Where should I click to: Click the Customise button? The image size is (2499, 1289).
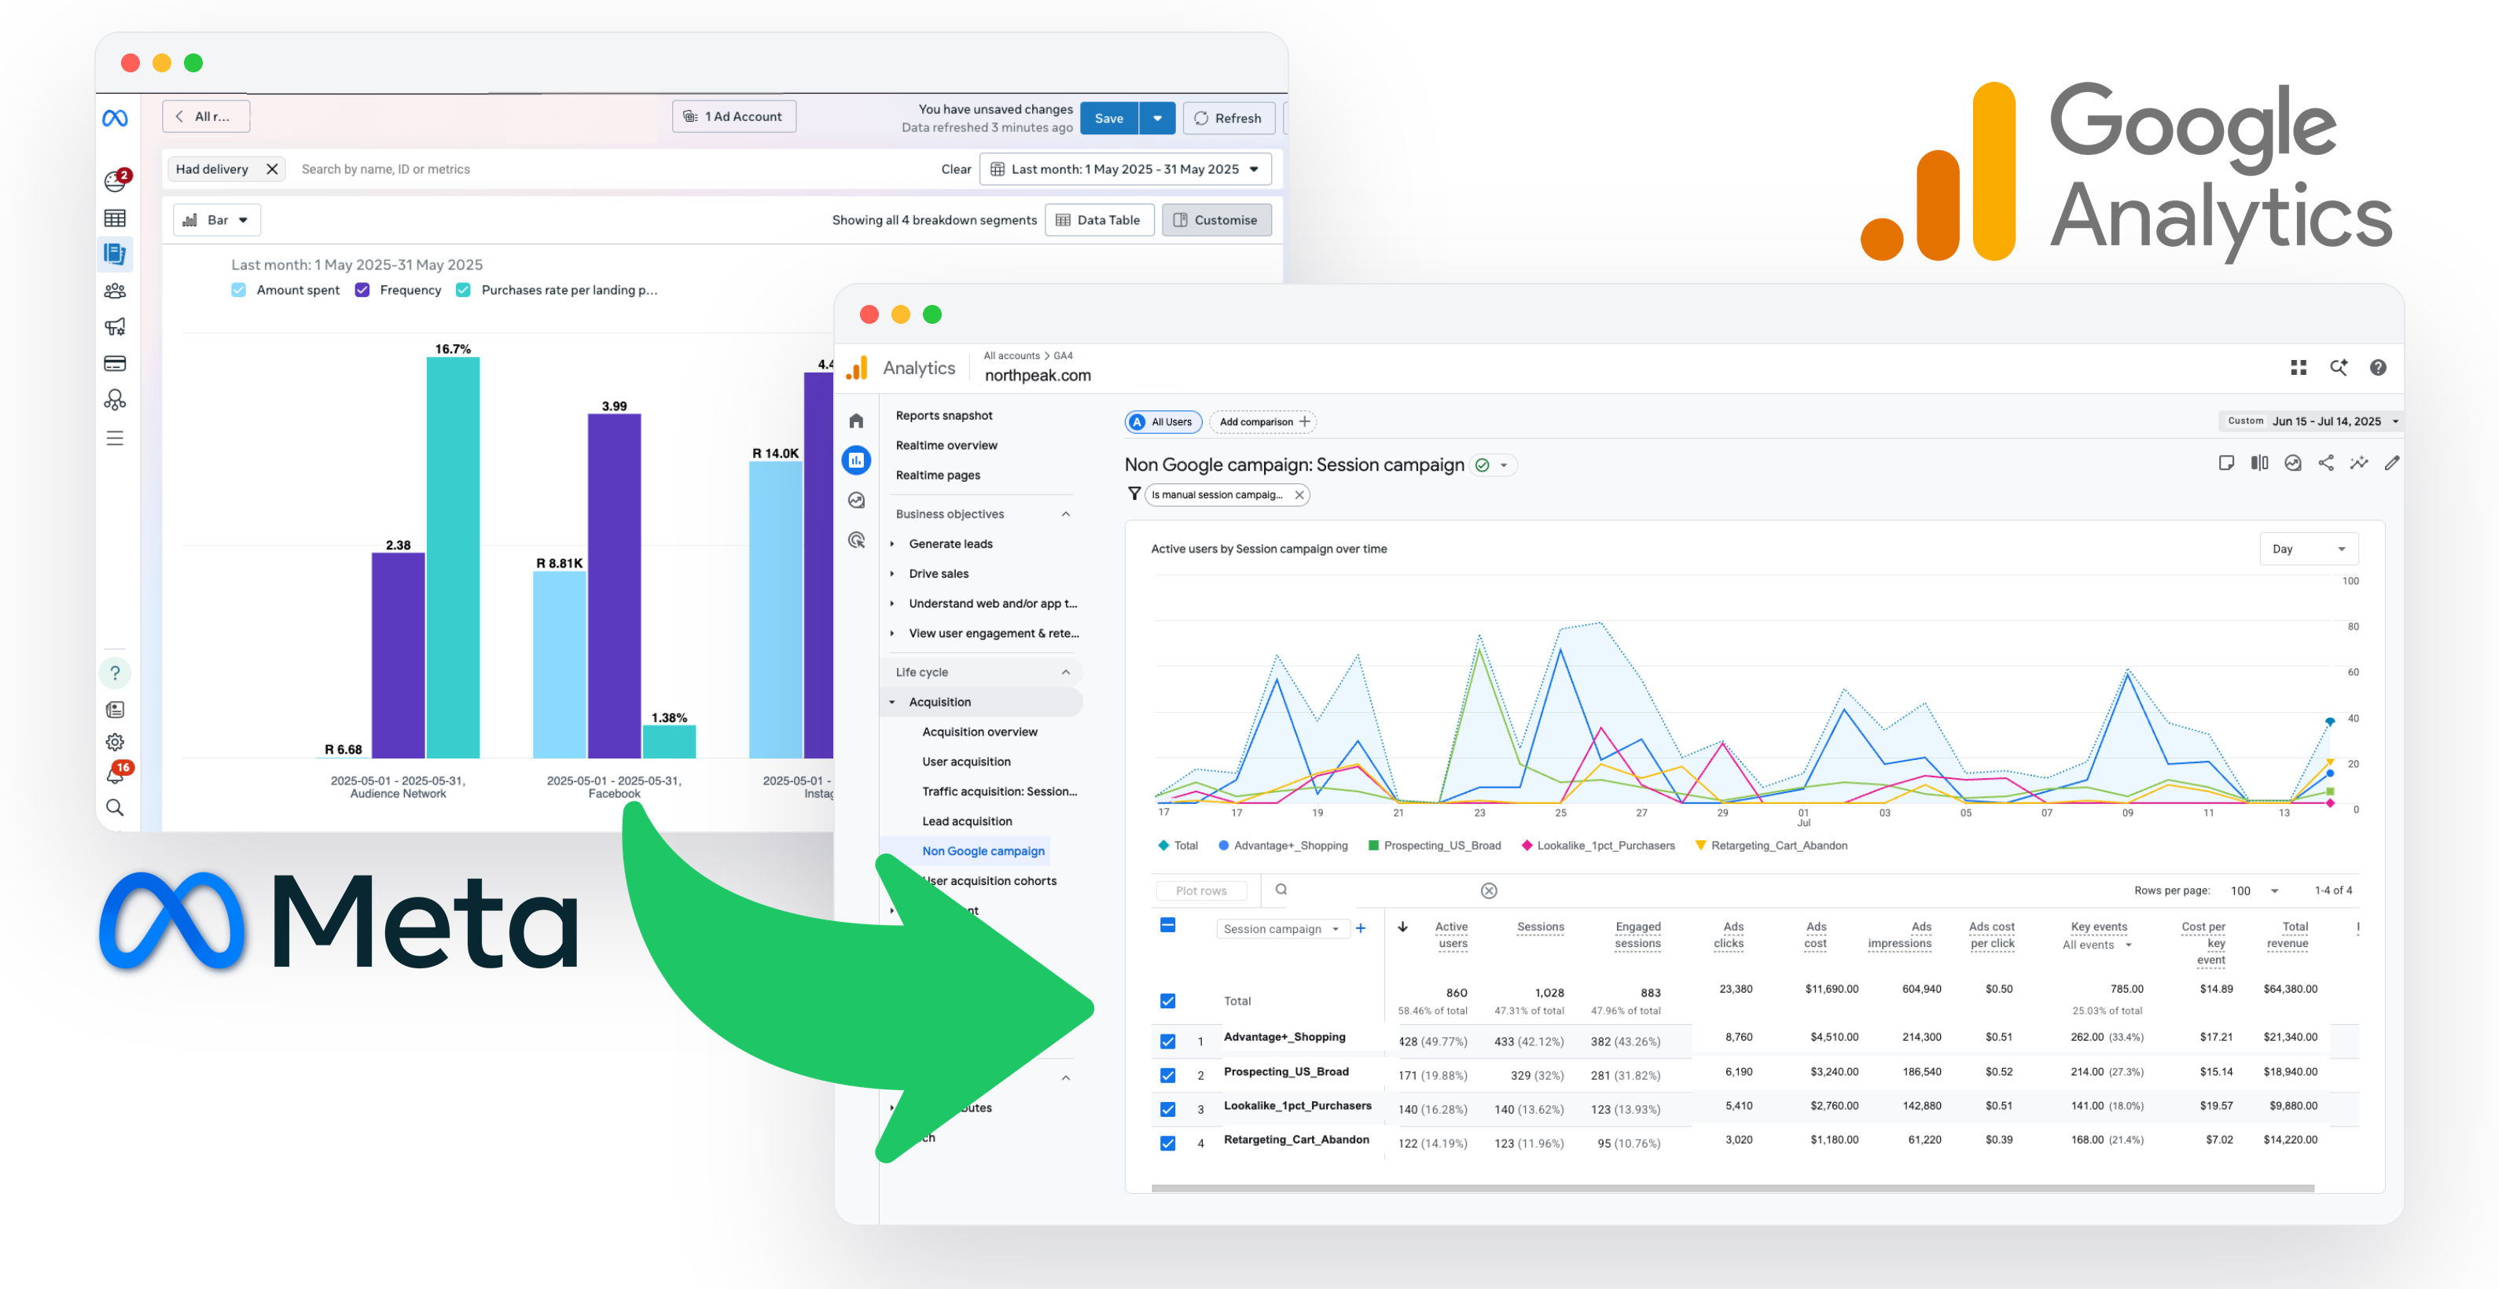pyautogui.click(x=1217, y=220)
